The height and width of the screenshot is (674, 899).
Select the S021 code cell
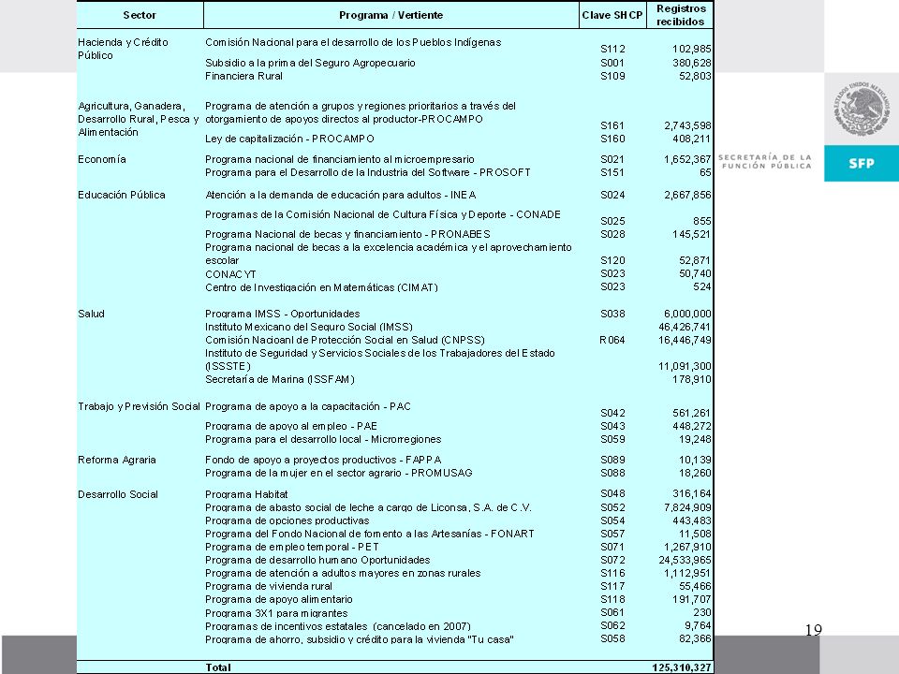coord(612,159)
